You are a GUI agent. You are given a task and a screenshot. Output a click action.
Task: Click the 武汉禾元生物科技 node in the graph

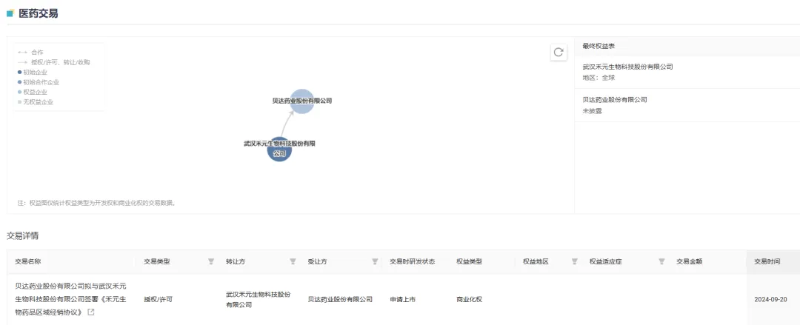279,149
